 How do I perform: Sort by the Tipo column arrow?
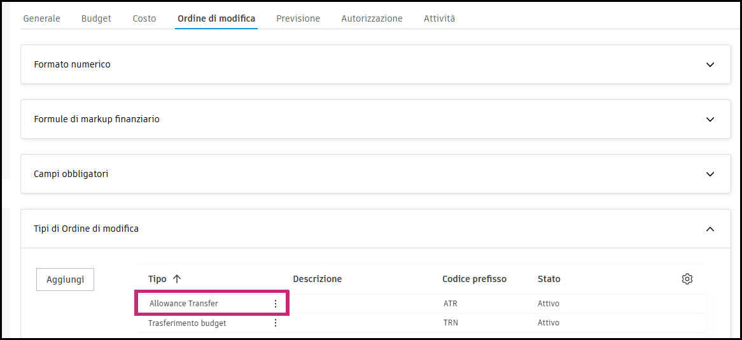point(177,279)
